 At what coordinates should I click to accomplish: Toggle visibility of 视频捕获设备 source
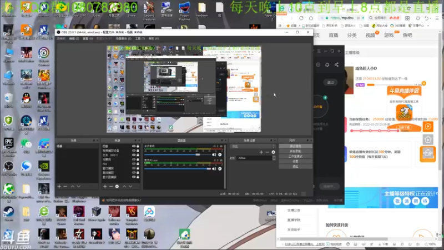(134, 151)
